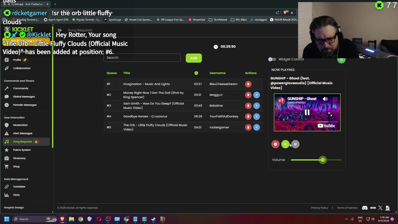Open Moderation in the sidebar
398x224 pixels.
(20, 125)
